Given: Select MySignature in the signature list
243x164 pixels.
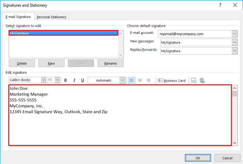Looking at the screenshot, I should pos(63,33).
